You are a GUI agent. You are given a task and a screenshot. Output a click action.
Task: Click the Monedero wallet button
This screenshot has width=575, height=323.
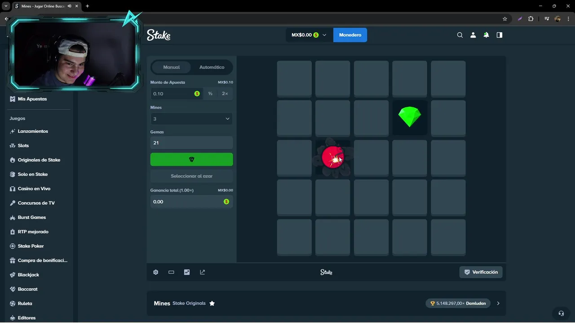pos(350,35)
